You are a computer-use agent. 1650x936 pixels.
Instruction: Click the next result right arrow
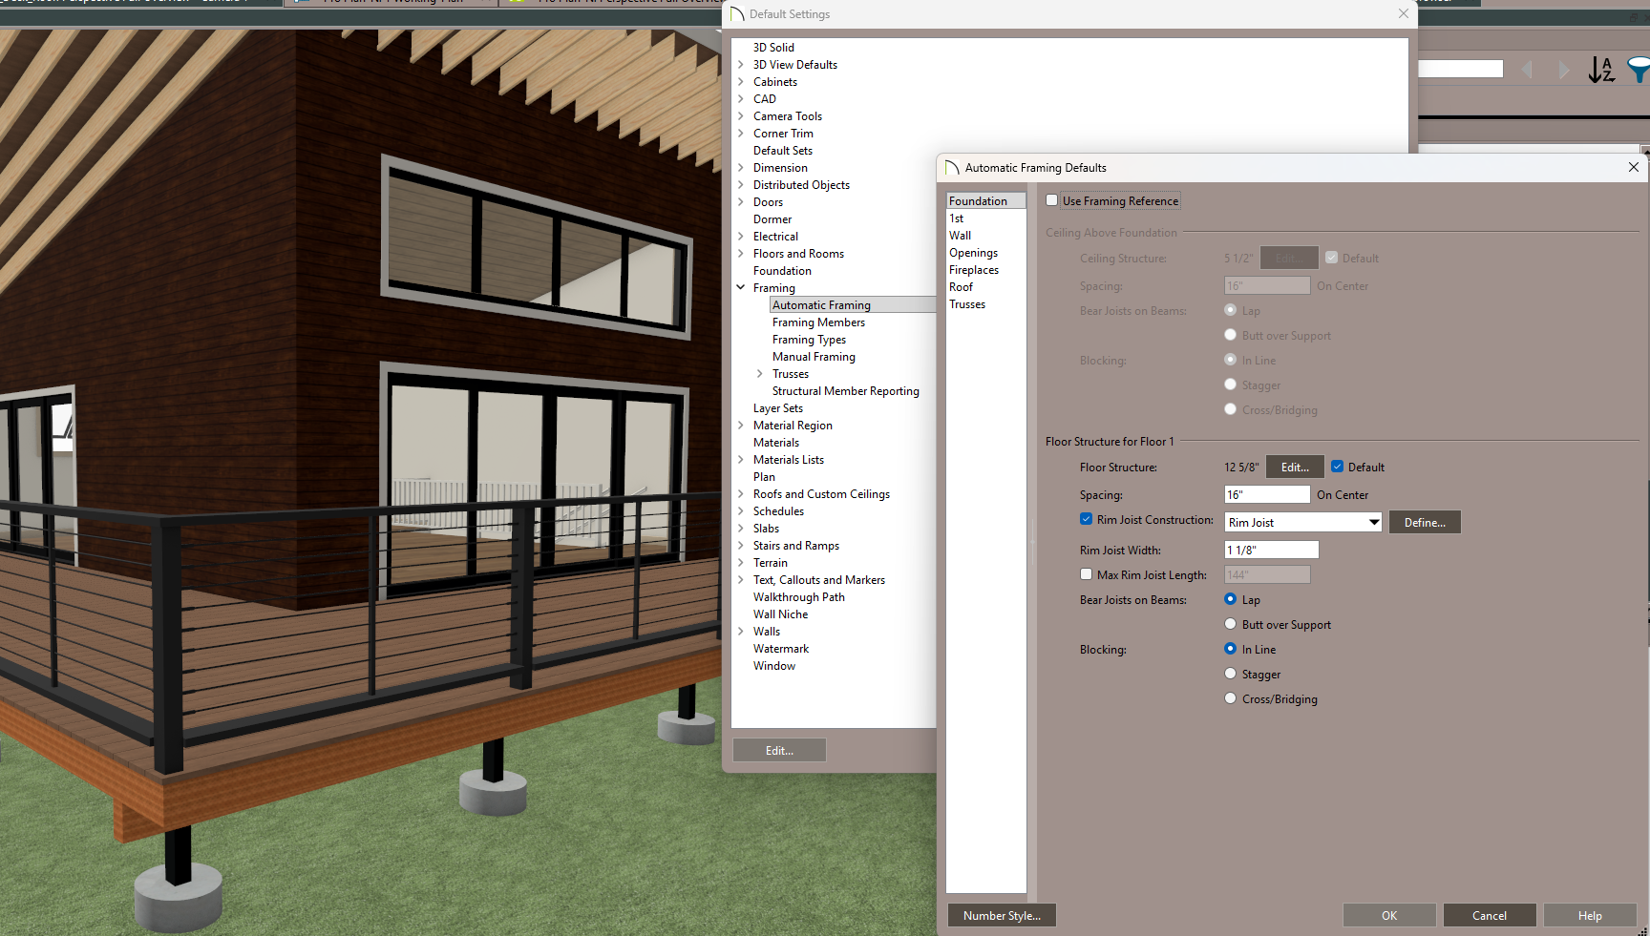click(x=1563, y=70)
